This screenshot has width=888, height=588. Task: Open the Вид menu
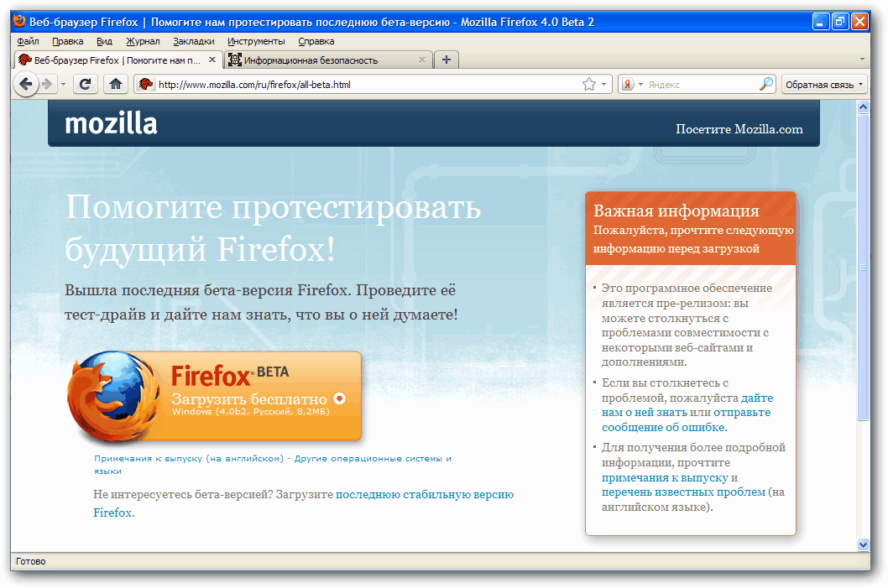click(104, 41)
